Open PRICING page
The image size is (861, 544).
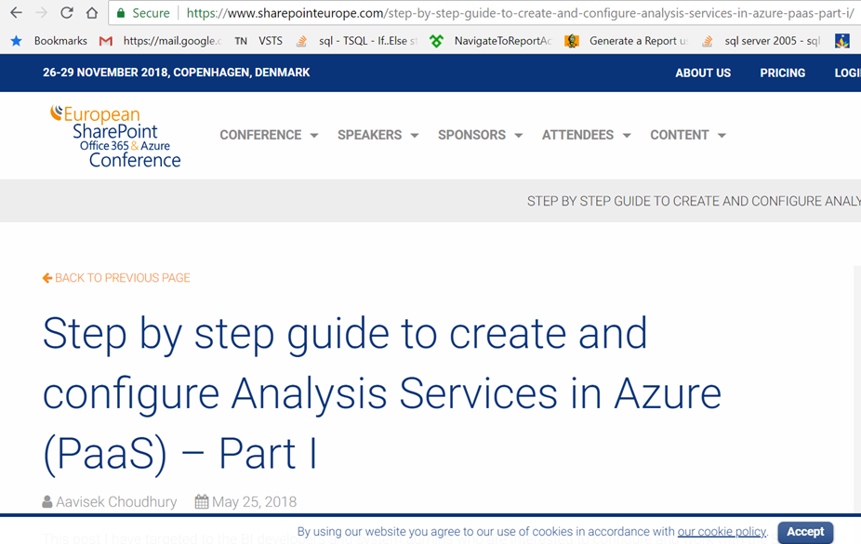tap(783, 73)
